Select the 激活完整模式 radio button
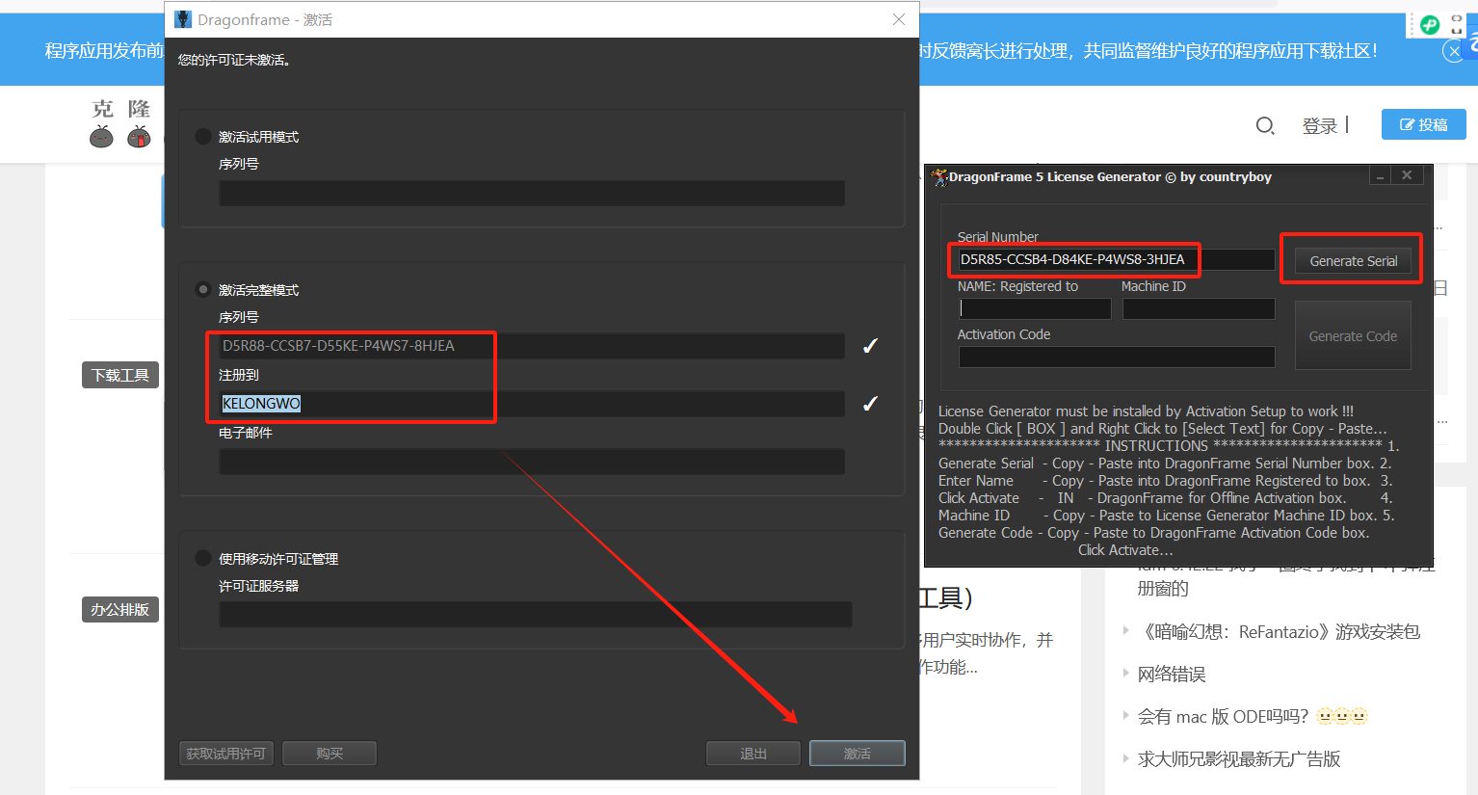 tap(203, 289)
